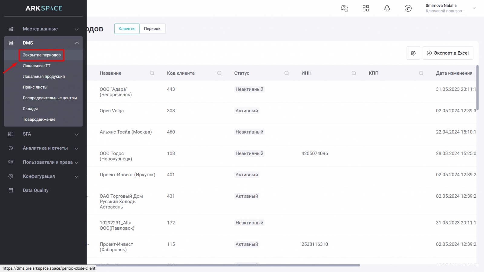The image size is (484, 272).
Task: Select the Клиенты tab
Action: 127,29
